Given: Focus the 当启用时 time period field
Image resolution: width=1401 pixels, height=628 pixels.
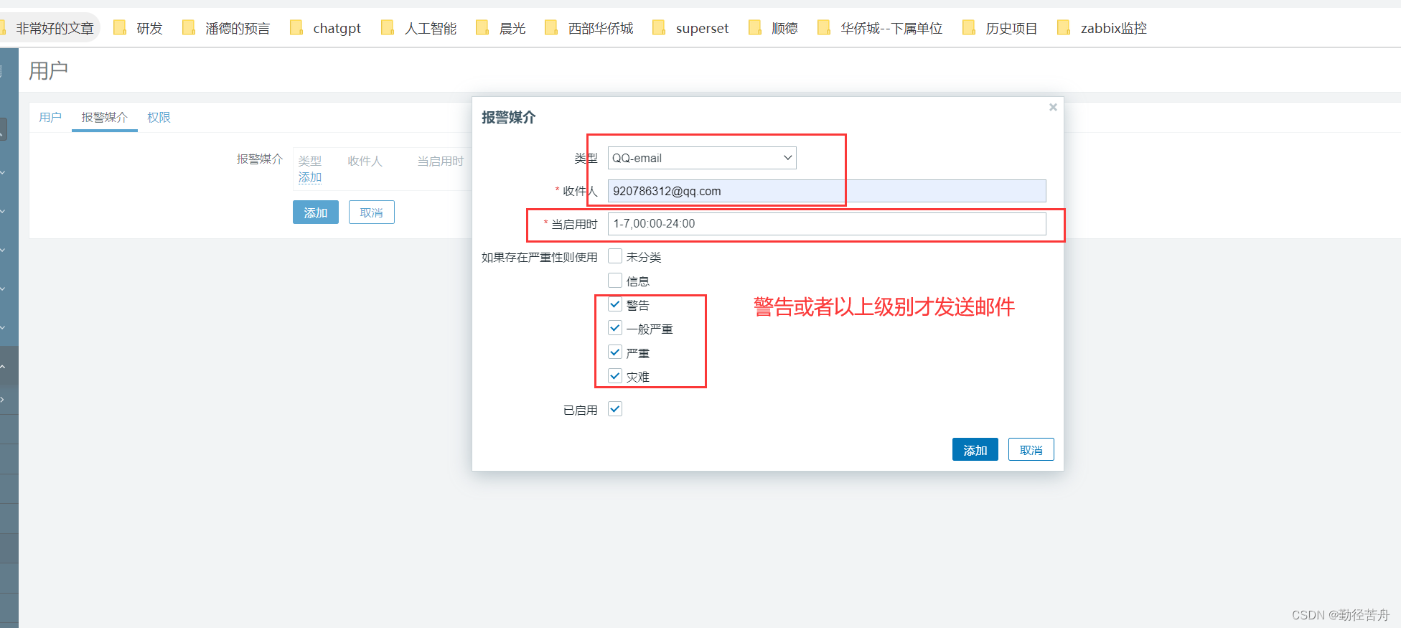Looking at the screenshot, I should click(827, 224).
